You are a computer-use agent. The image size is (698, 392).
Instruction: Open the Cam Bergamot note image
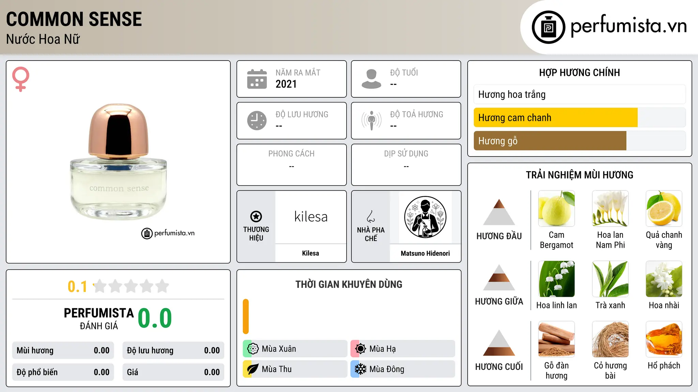tap(557, 209)
